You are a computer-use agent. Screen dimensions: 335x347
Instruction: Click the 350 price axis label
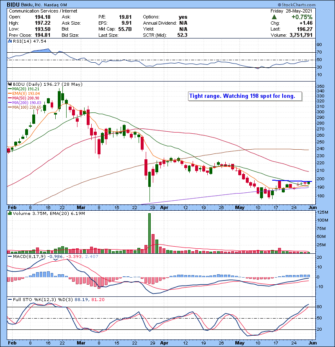click(x=321, y=86)
